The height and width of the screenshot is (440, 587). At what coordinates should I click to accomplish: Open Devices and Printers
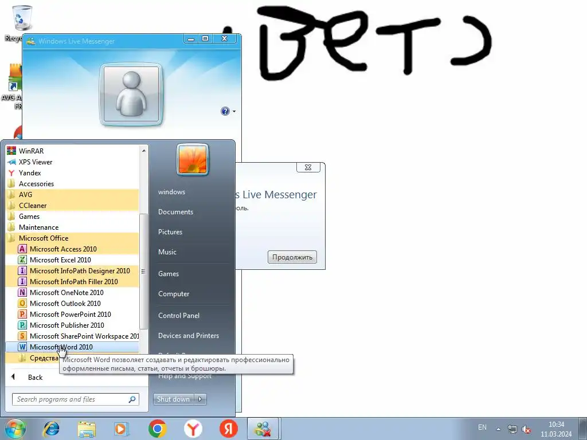click(188, 336)
